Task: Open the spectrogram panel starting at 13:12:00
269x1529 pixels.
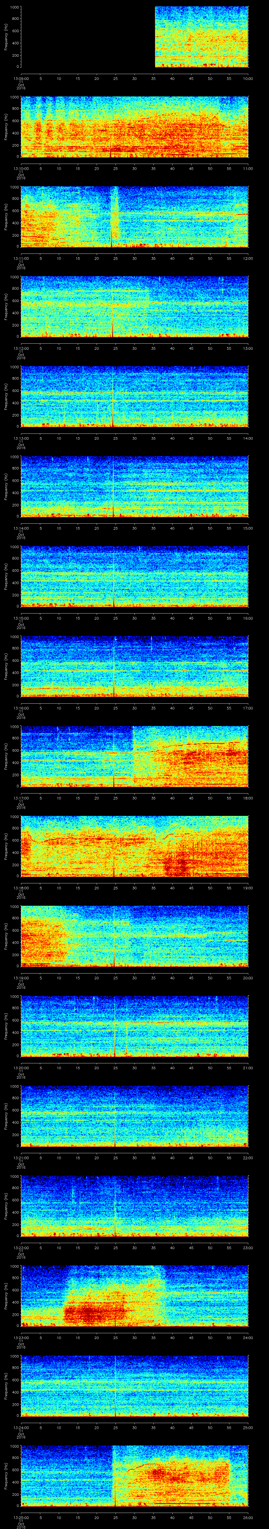Action: click(x=135, y=306)
